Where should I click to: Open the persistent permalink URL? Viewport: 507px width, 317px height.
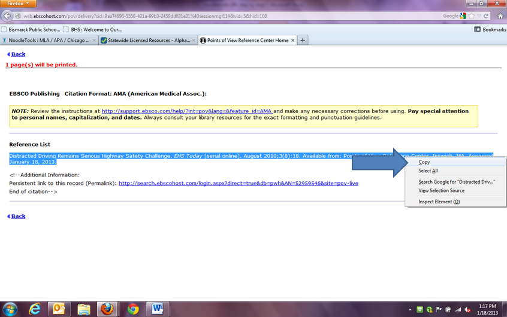(x=239, y=183)
